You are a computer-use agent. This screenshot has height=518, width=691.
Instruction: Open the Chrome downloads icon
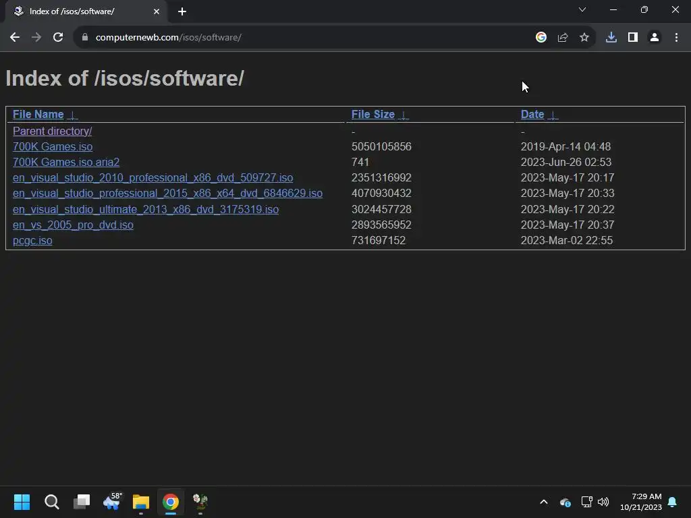click(611, 38)
